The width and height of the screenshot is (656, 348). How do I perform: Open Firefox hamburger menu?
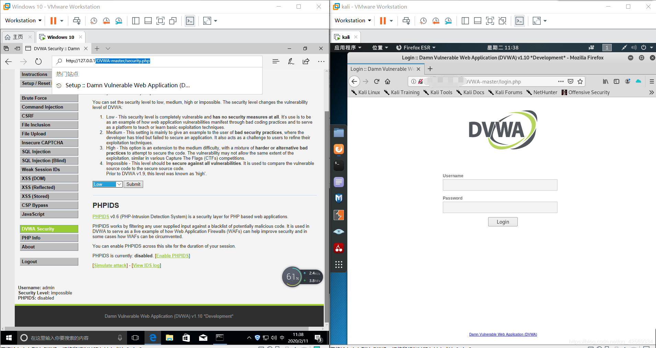652,81
